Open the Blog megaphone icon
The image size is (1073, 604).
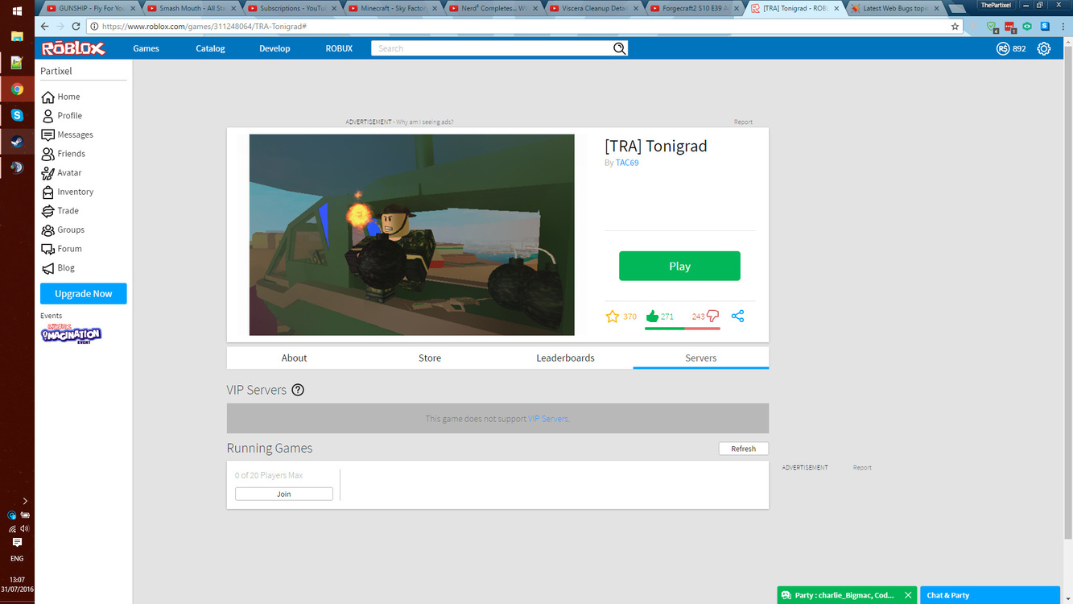pos(48,268)
